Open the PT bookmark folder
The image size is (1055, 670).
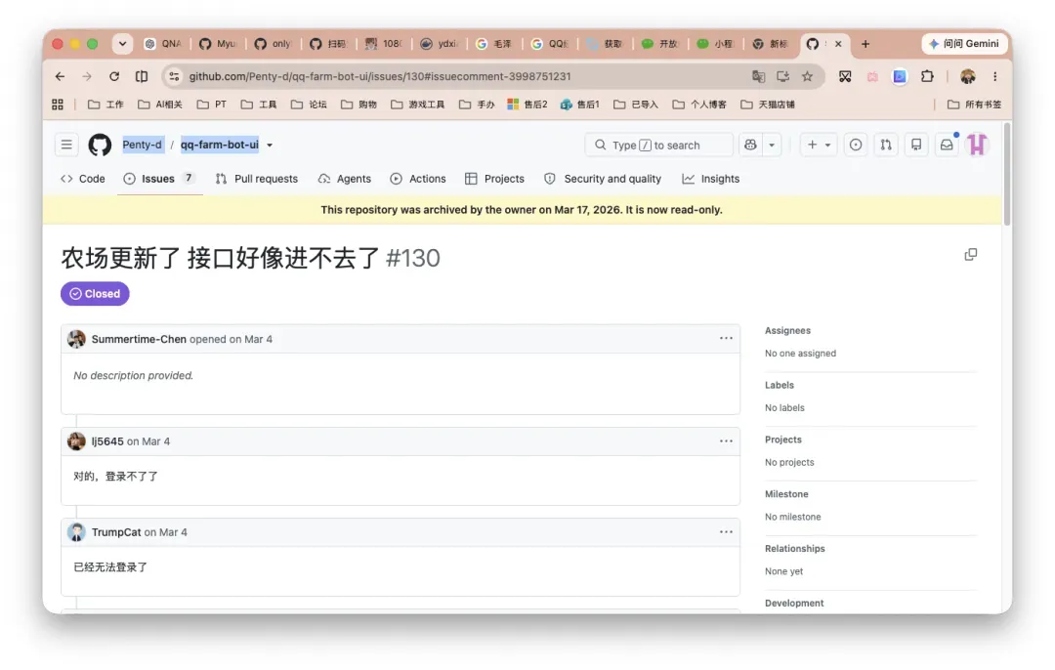click(212, 105)
